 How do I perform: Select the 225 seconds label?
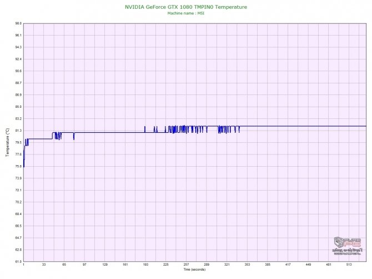coord(166,265)
